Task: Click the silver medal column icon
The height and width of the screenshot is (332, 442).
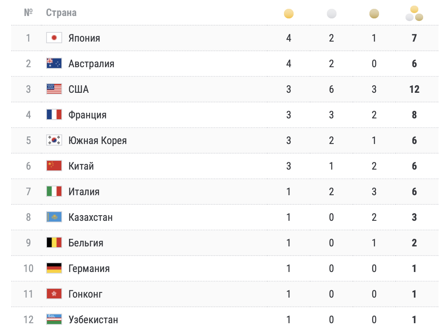Action: [331, 14]
